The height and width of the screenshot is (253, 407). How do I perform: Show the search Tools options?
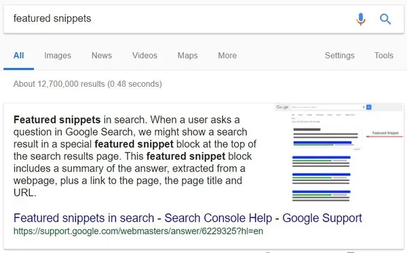pos(384,56)
